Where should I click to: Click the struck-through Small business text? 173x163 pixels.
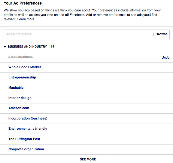[x=20, y=57]
